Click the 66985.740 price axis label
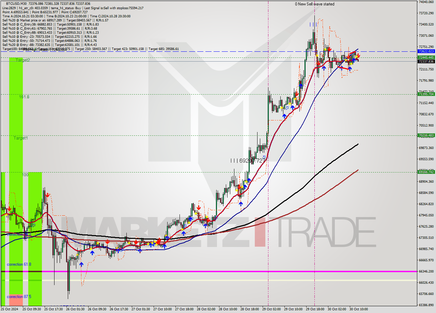The width and height of the screenshot is (436, 313). click(426, 249)
